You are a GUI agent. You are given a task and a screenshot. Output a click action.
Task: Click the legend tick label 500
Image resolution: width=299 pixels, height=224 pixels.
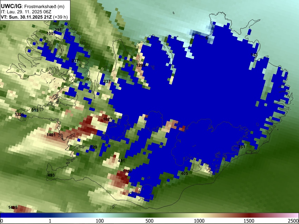click(x=149, y=221)
